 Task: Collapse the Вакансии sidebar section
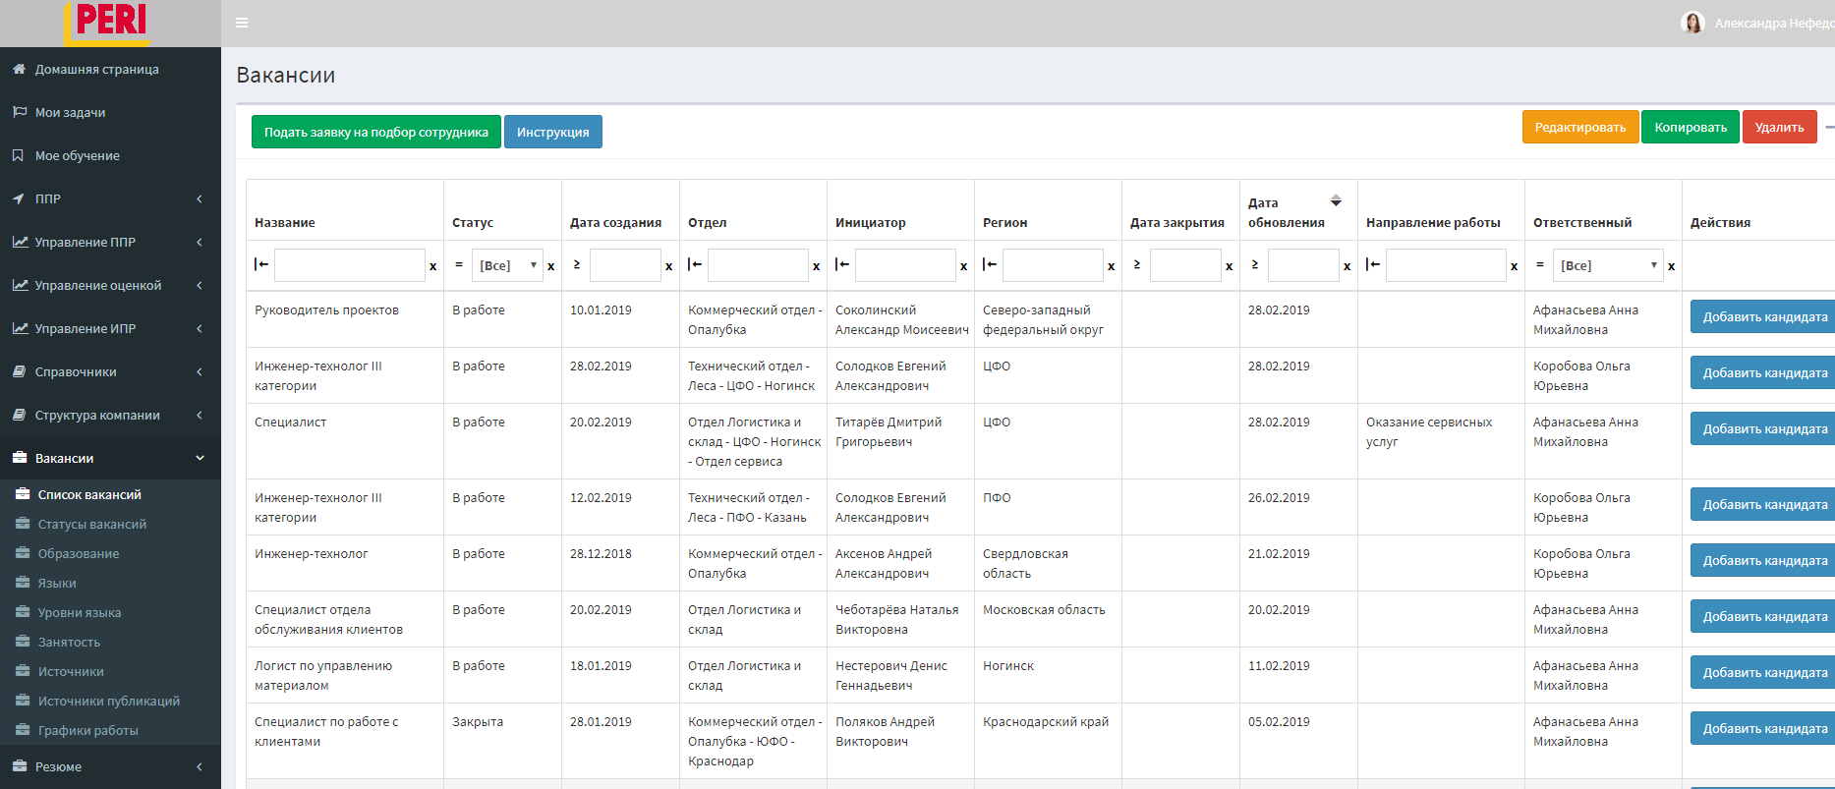[x=110, y=458]
